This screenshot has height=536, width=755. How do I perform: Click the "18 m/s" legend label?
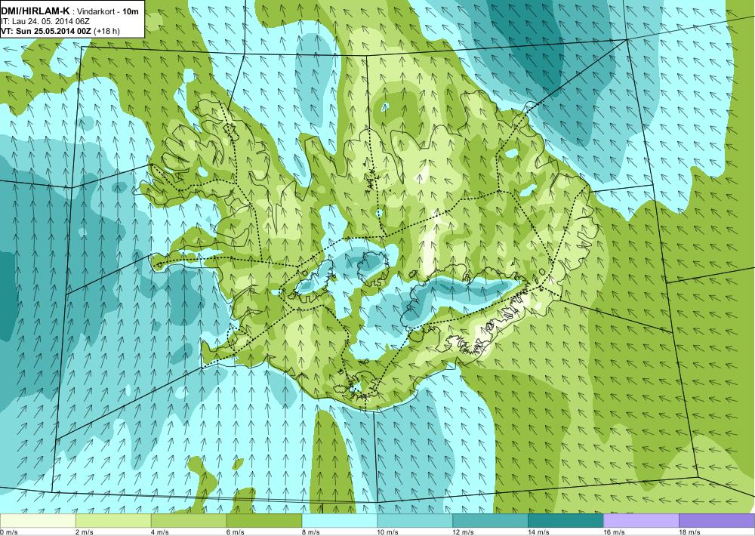click(690, 532)
